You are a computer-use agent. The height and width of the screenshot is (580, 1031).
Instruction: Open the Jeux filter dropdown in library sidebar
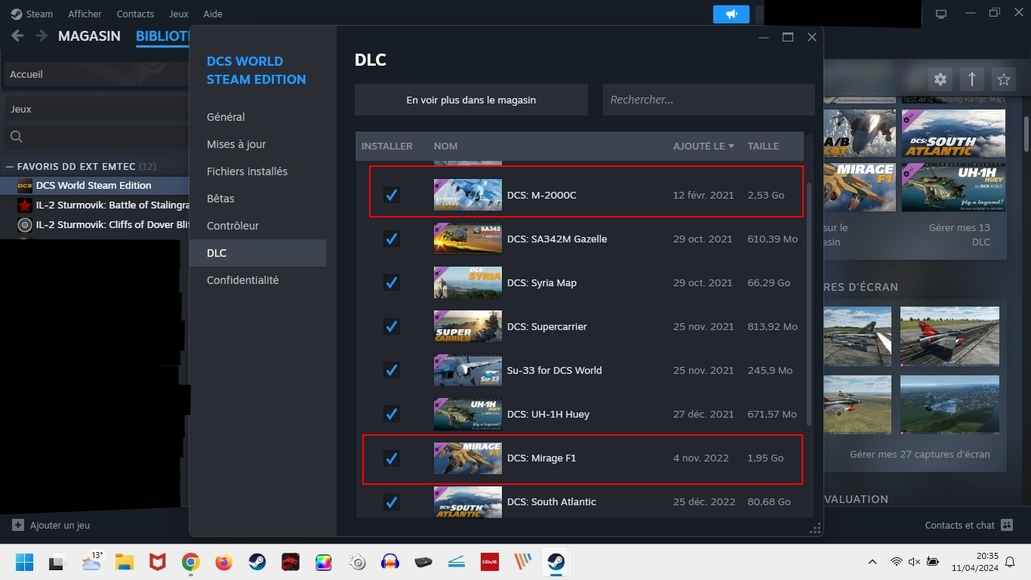(97, 109)
